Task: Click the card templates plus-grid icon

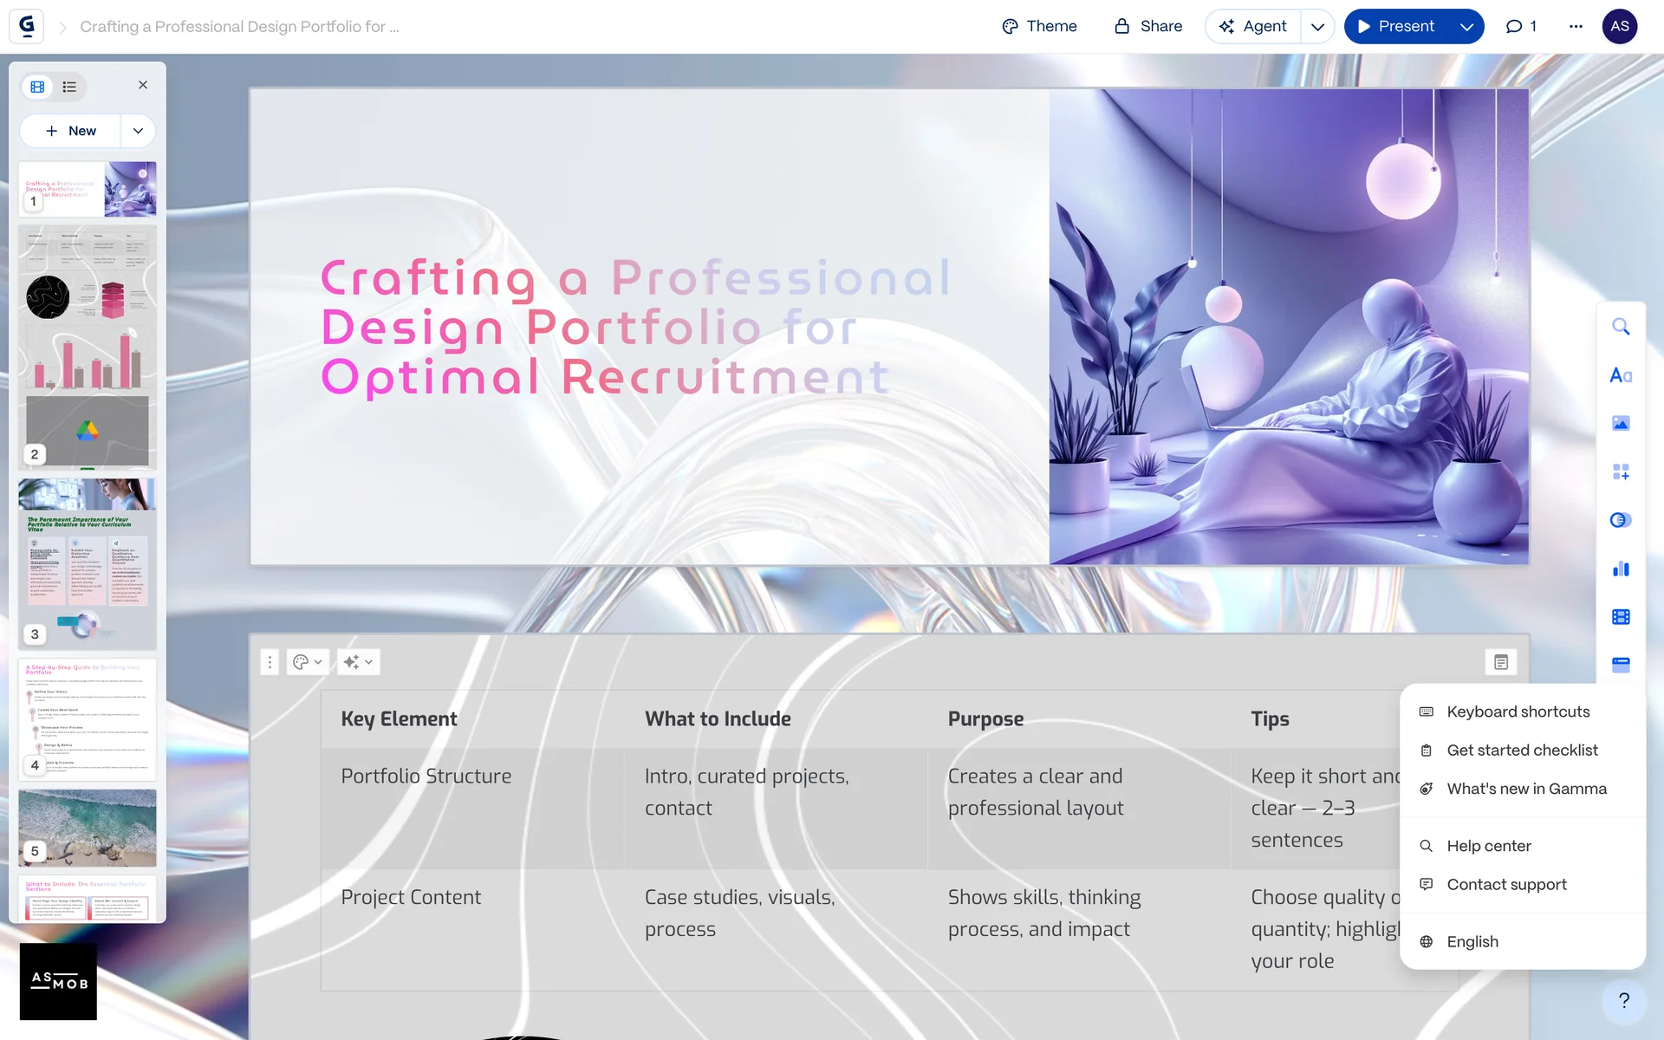Action: point(1620,472)
